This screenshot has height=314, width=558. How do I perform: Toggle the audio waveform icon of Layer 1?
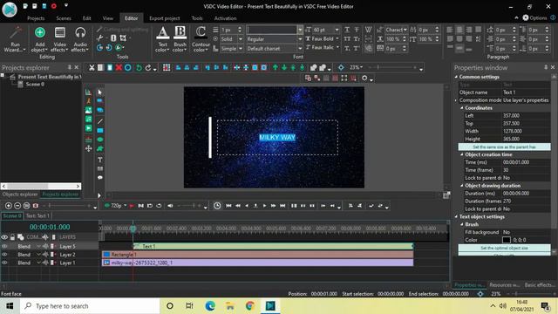[x=45, y=263]
